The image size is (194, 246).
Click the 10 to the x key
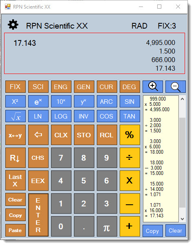pyautogui.click(x=61, y=101)
